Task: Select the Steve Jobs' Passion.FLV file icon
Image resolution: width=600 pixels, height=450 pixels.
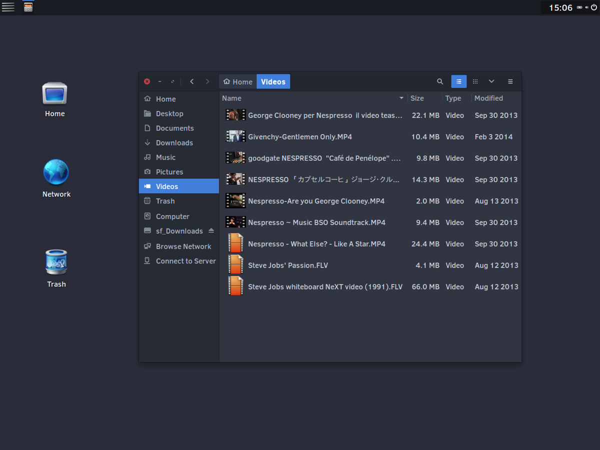Action: coord(235,265)
